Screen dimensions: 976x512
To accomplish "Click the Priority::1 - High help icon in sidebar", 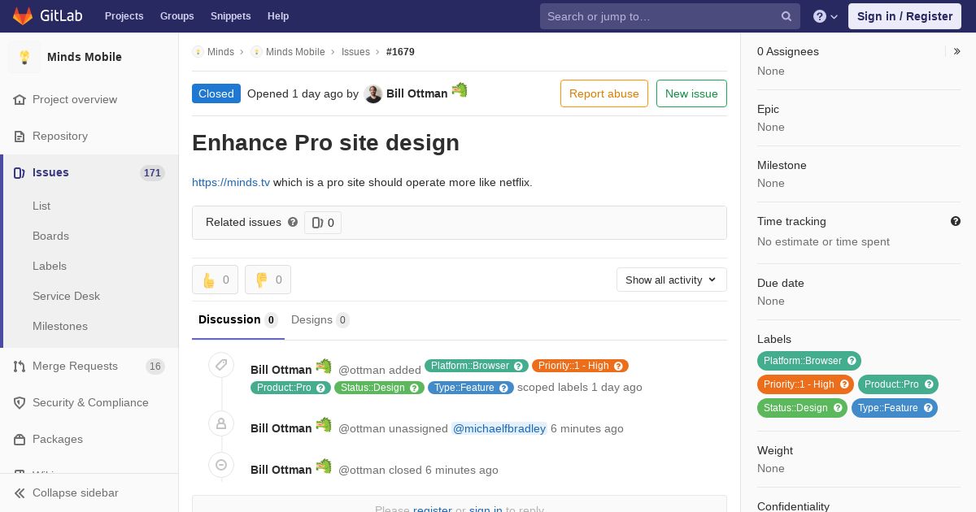I will pos(844,384).
